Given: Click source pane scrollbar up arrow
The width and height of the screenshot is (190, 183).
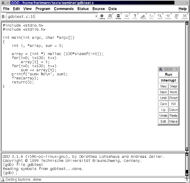Looking at the screenshot, I should point(187,23).
